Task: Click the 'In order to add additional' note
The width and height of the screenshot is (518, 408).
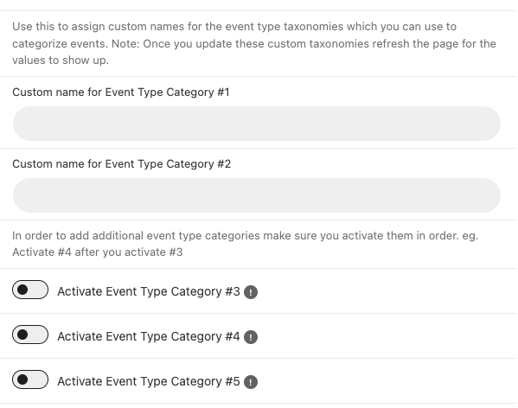Action: [245, 244]
